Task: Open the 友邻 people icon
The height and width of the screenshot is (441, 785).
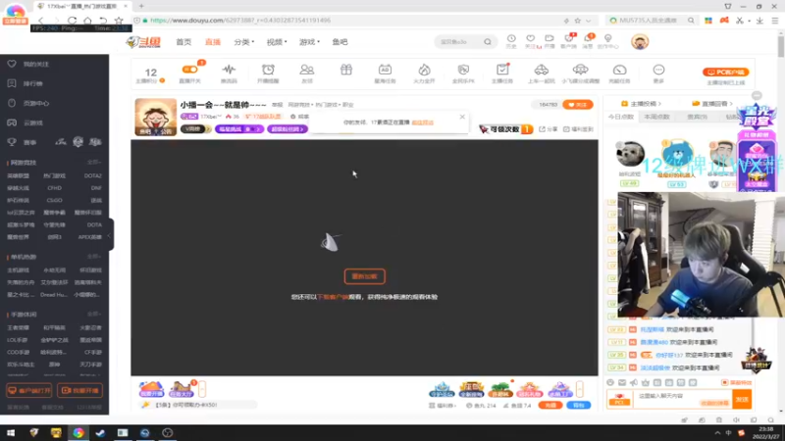Action: click(x=307, y=73)
